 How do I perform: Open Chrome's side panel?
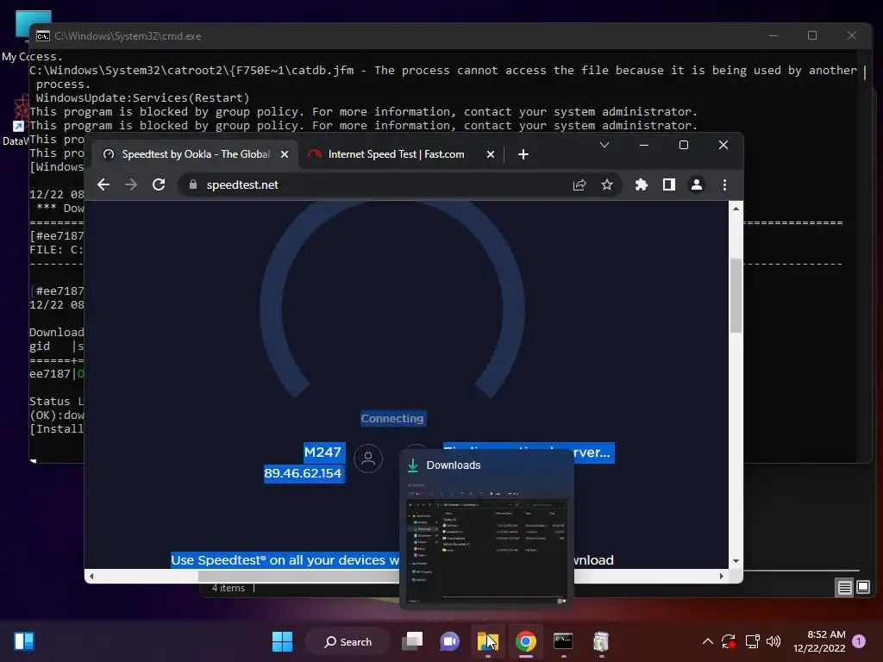[669, 184]
